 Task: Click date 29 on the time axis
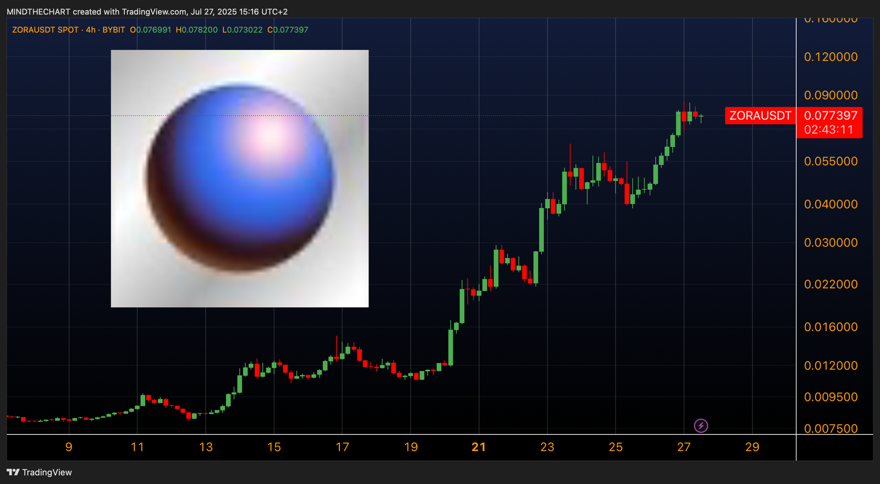pos(752,447)
